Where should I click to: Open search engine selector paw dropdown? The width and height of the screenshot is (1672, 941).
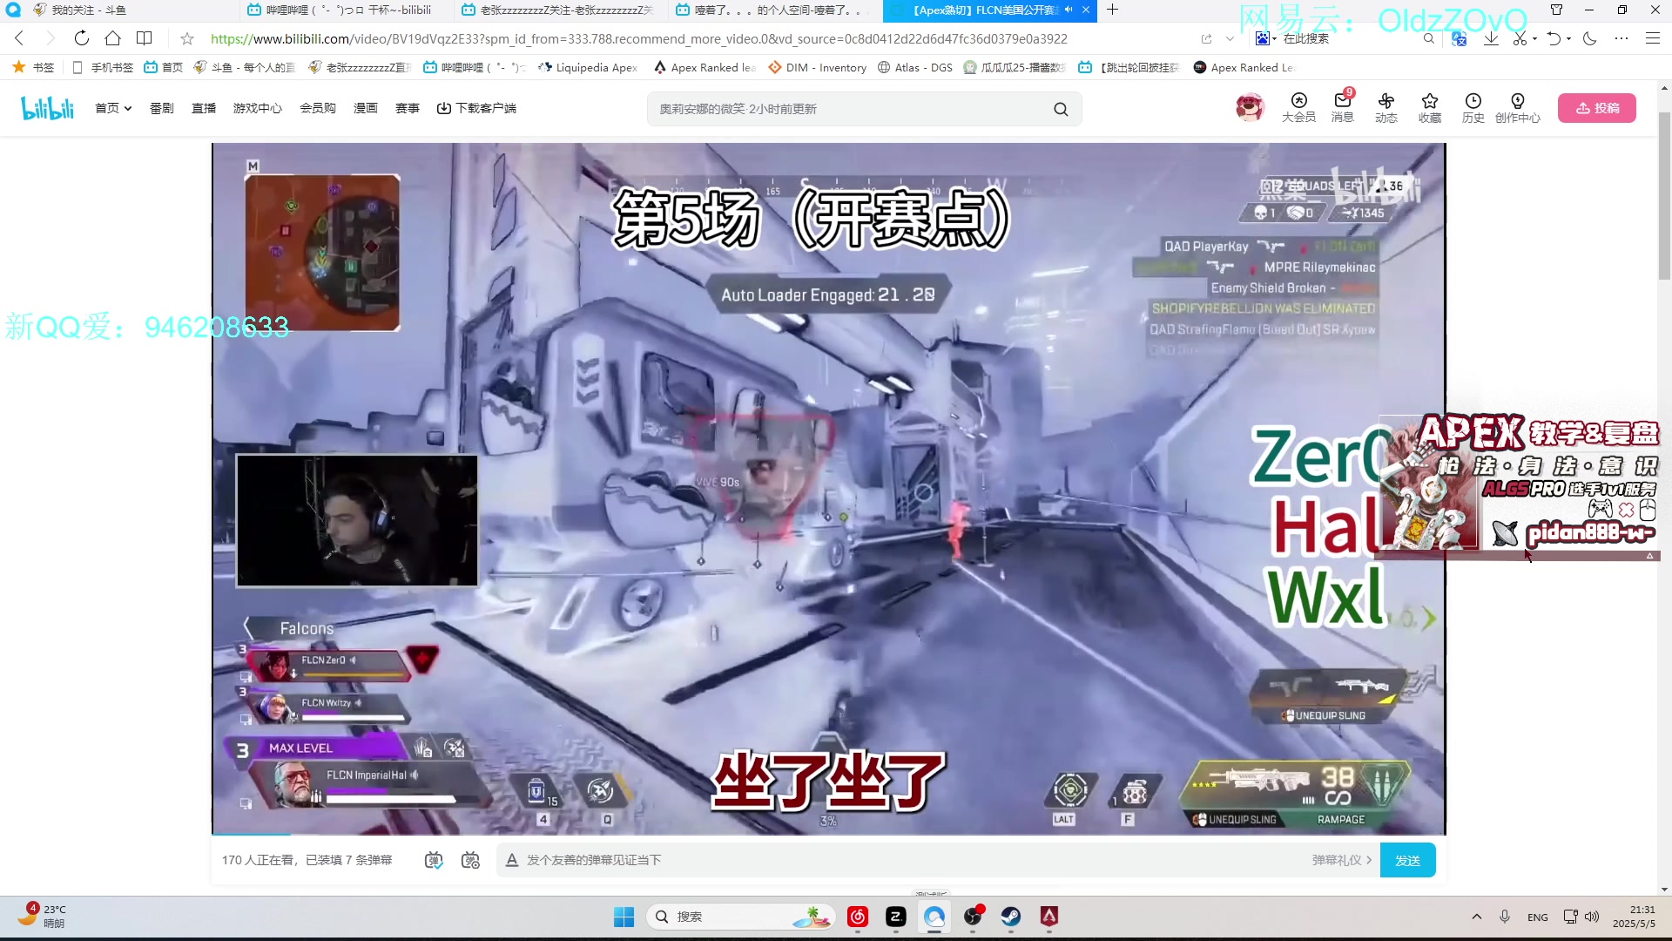point(1265,38)
